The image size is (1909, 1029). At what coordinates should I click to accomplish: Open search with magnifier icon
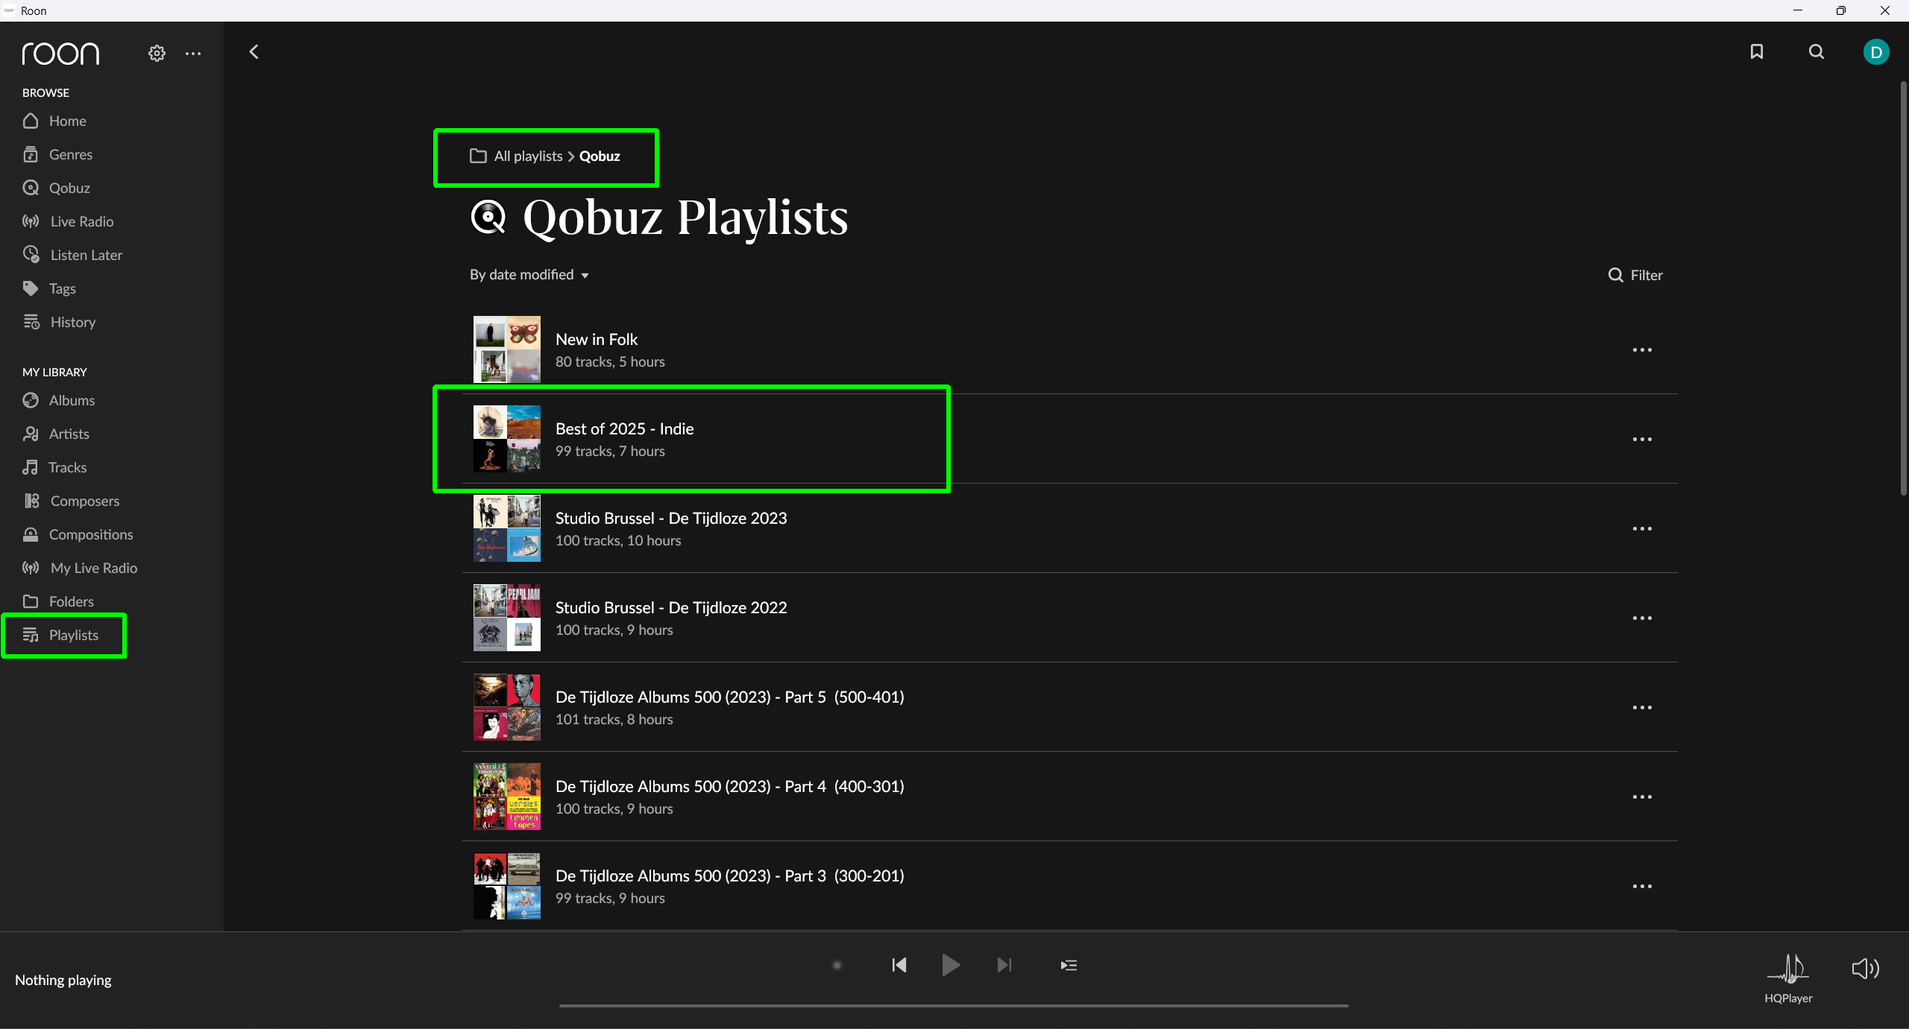1817,51
